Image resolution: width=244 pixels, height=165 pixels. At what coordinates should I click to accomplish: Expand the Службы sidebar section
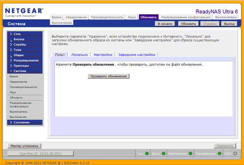pyautogui.click(x=25, y=44)
